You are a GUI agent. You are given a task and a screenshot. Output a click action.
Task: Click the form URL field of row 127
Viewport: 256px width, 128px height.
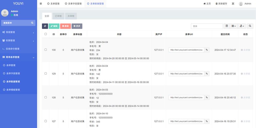[x=186, y=121]
